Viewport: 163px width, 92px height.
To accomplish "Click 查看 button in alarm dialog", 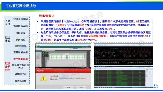I will point(69,87).
